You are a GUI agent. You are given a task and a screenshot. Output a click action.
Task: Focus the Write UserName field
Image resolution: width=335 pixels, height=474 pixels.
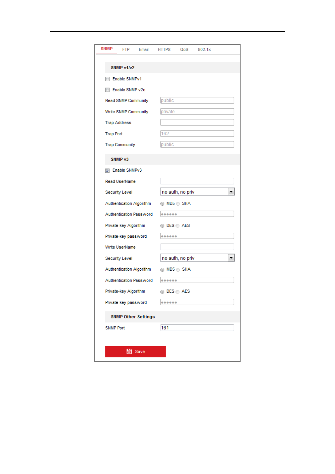(197, 247)
